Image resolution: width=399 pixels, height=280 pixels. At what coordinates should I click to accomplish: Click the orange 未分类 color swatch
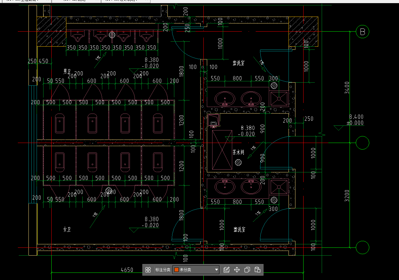(176, 270)
